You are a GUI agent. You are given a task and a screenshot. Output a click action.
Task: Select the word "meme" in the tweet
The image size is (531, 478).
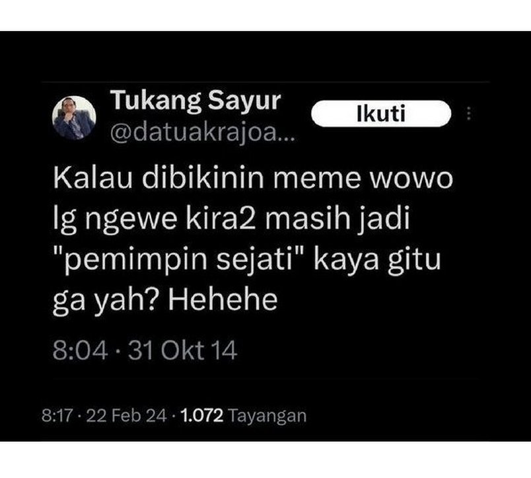coord(316,179)
